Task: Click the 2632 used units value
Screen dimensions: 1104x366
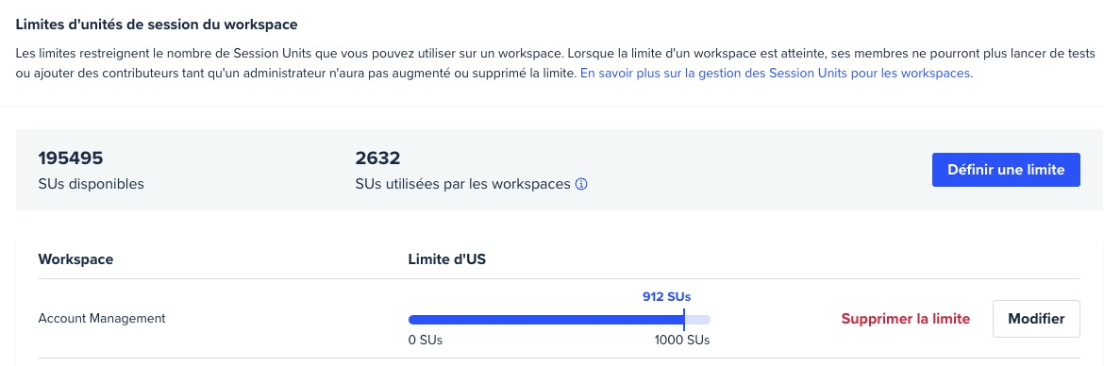Action: tap(378, 158)
